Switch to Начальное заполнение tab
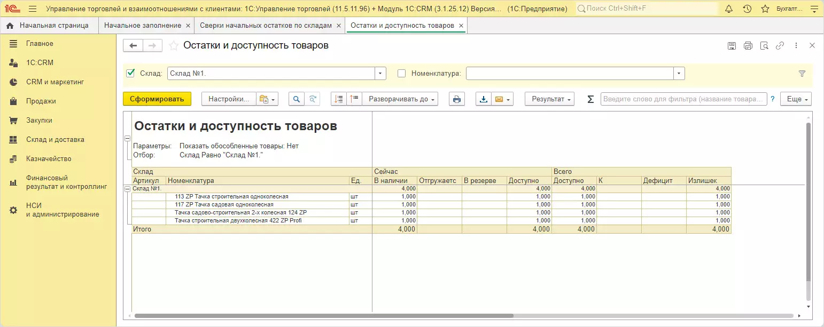 pos(142,26)
